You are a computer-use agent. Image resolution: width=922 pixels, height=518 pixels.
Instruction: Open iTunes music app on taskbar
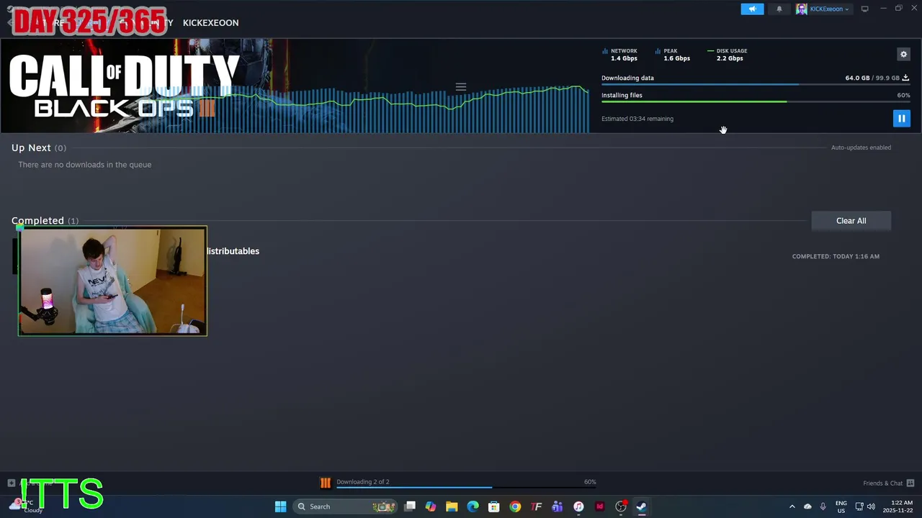578,506
